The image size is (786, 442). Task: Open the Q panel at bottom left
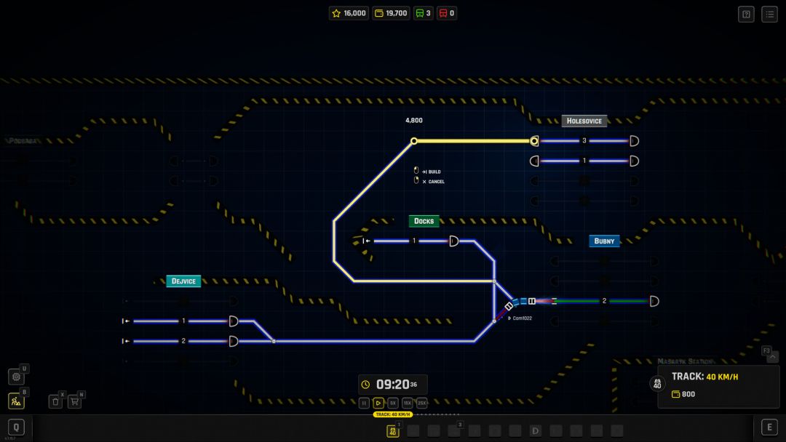[16, 427]
